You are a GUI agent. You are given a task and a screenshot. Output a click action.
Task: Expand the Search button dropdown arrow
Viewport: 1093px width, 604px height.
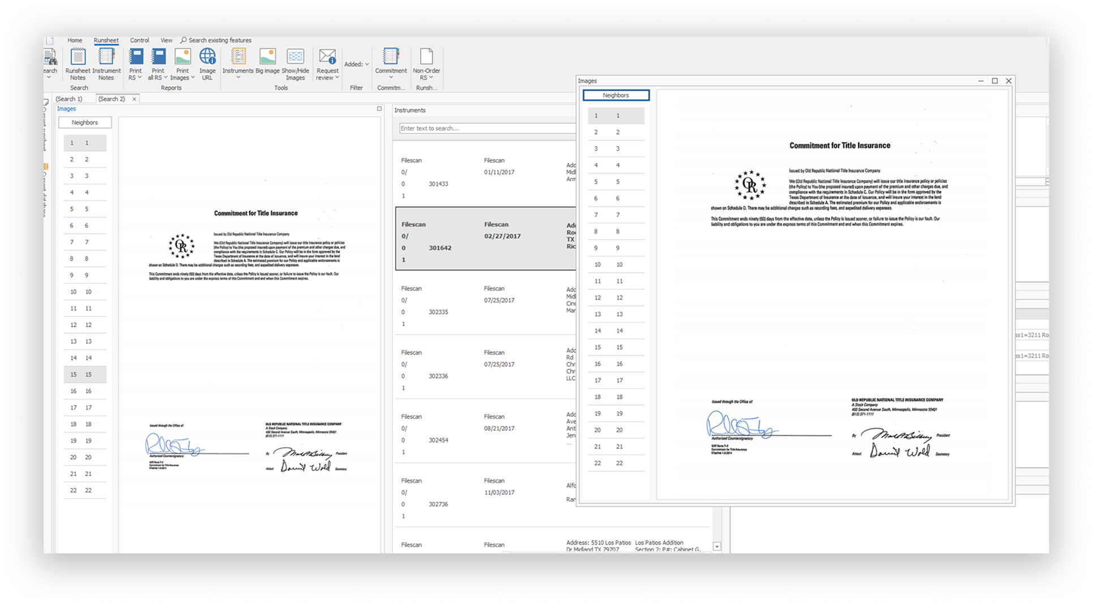49,78
